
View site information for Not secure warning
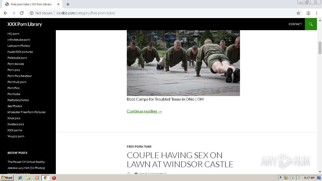pos(41,13)
